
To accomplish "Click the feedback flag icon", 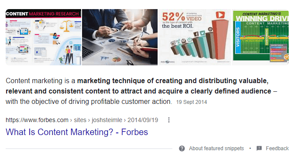I will click(259, 148).
